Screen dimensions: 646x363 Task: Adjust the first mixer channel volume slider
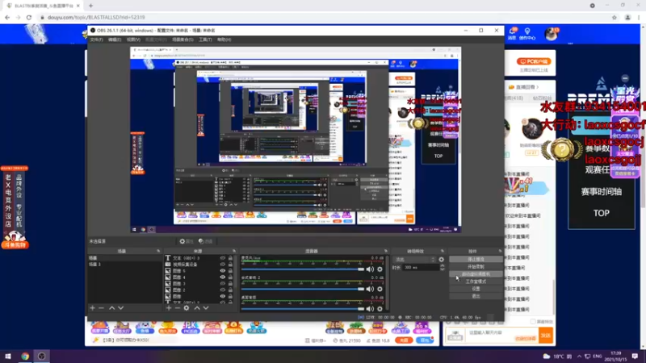(x=303, y=269)
